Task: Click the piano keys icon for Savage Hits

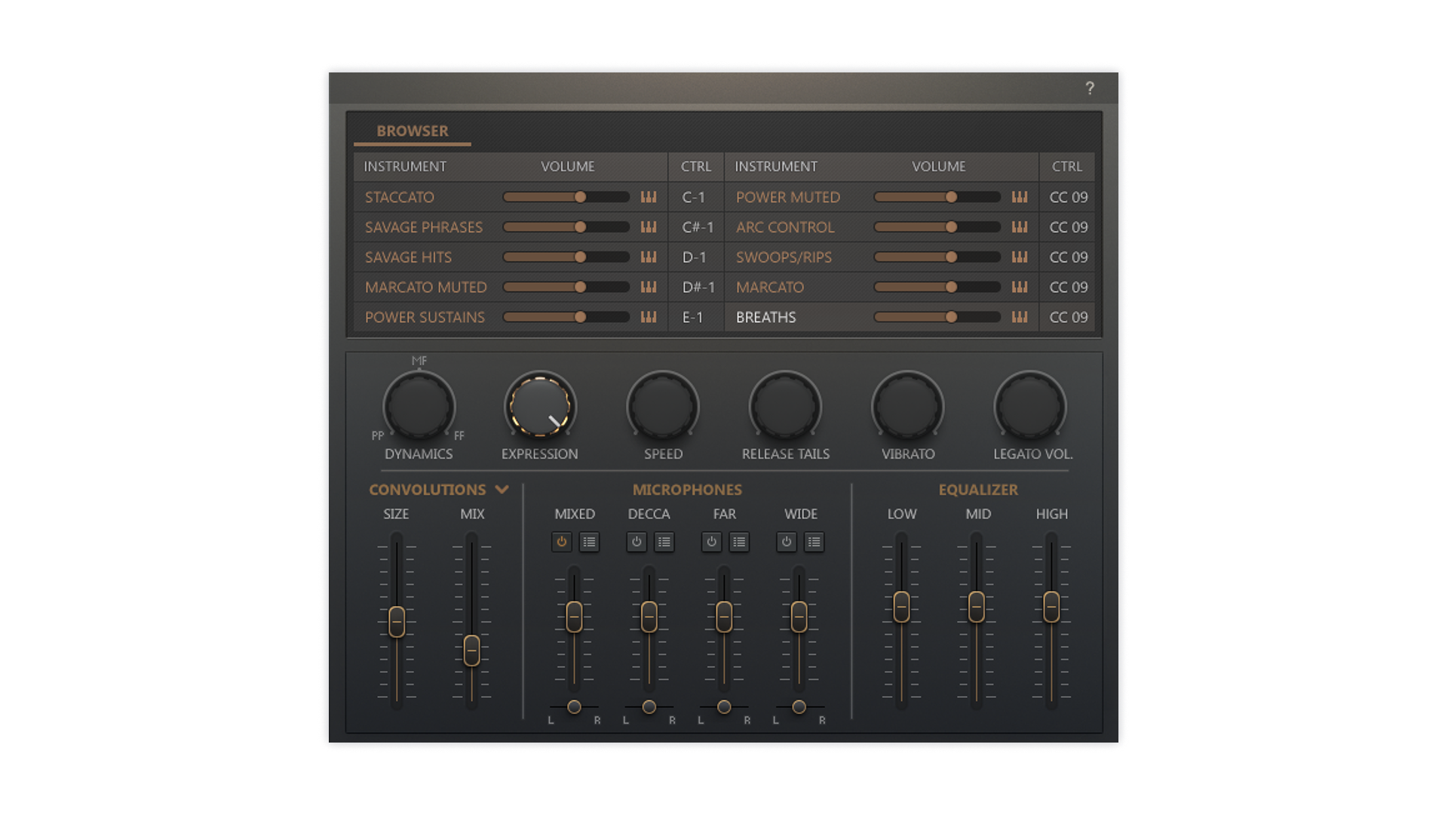Action: coord(649,257)
